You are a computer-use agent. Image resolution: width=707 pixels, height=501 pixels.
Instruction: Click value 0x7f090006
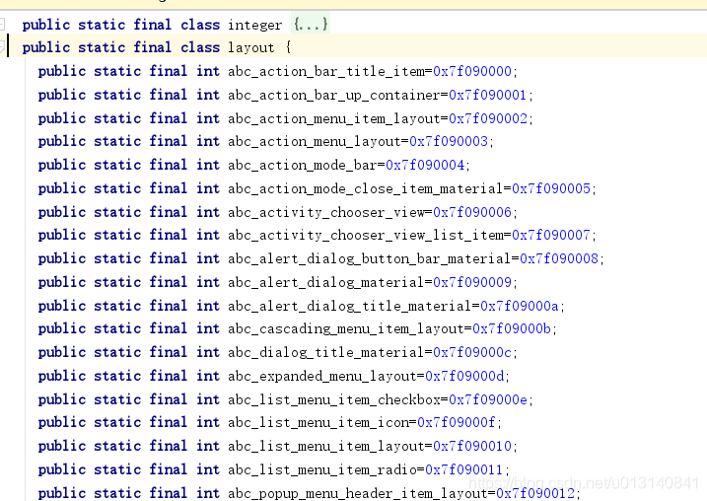point(472,212)
